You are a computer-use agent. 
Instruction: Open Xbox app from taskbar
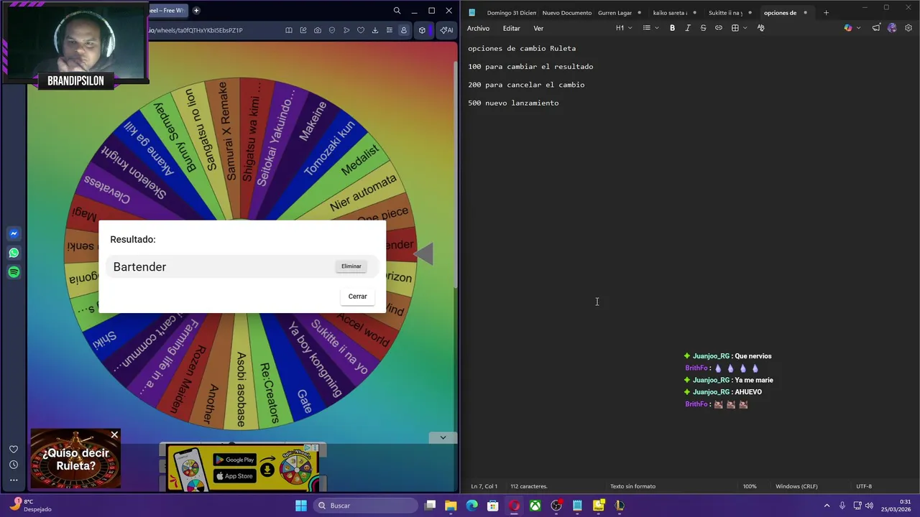535,506
